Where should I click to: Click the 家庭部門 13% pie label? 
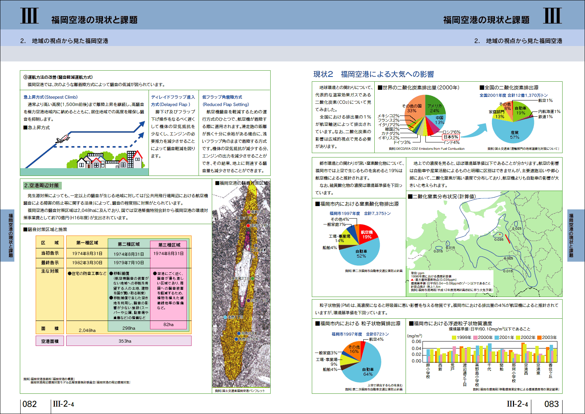coord(497,114)
